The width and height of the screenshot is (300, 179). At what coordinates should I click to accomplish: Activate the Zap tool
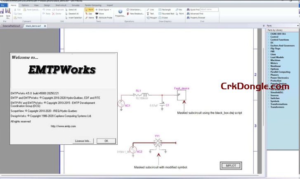(89, 14)
